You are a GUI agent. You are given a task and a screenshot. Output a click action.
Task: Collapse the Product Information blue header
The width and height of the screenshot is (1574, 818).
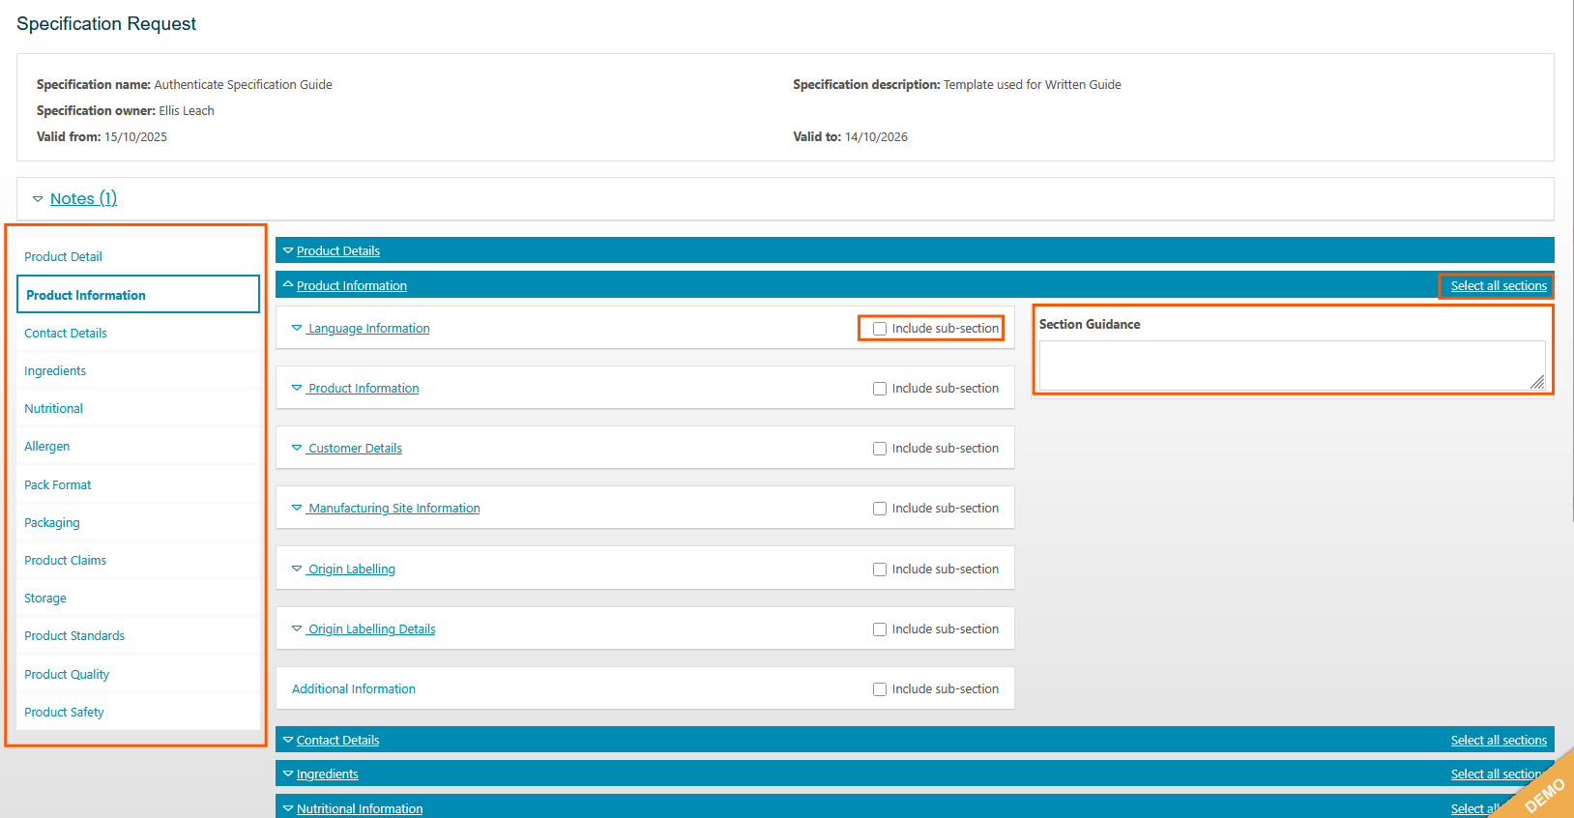click(x=352, y=285)
